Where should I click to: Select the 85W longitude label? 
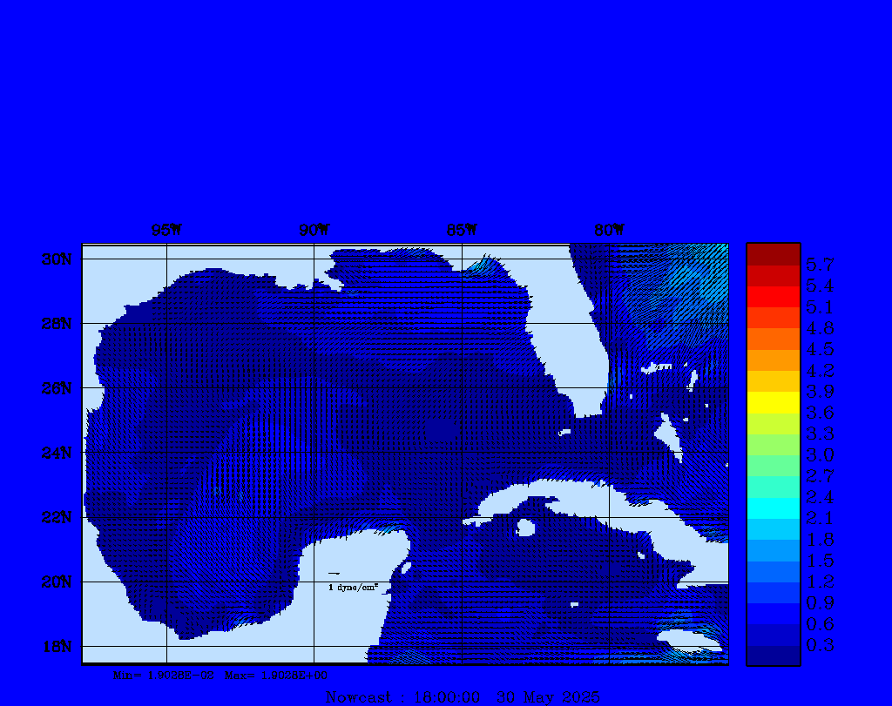[x=462, y=231]
